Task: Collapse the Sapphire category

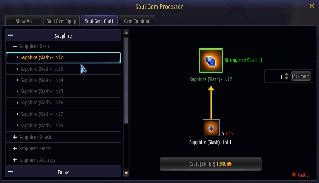Action: [11, 35]
